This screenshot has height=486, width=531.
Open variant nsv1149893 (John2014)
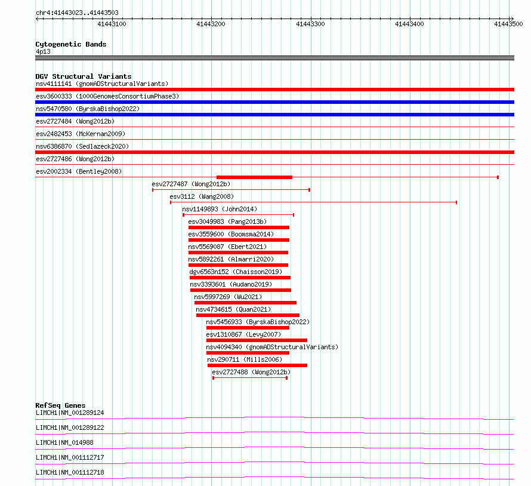220,209
